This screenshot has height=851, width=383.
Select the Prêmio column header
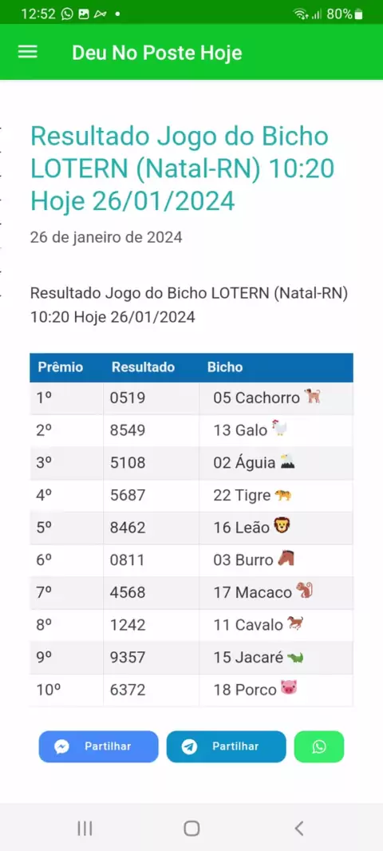coord(60,367)
